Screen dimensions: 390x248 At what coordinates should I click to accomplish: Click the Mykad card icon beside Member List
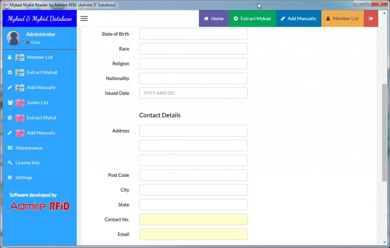click(x=20, y=57)
